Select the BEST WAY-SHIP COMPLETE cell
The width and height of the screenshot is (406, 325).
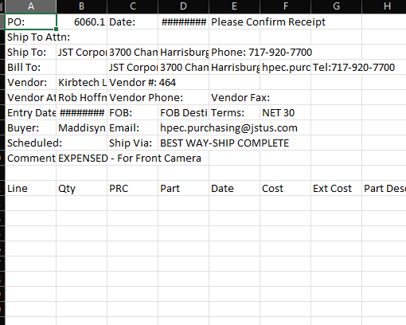(x=224, y=143)
